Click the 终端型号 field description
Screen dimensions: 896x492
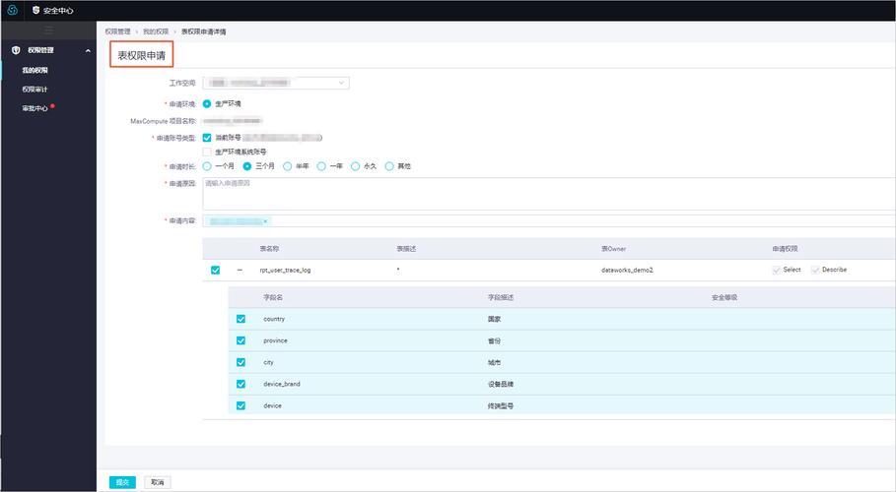click(x=500, y=405)
